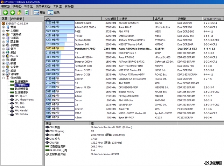Select the 組態 tree item
The height and width of the screenshot is (166, 224).
click(13, 71)
